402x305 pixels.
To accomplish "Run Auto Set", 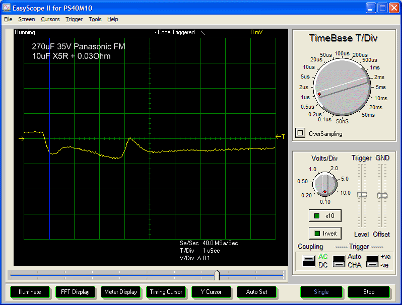I will click(256, 292).
